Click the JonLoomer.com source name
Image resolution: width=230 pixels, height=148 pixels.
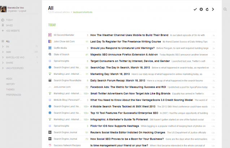tap(62, 87)
